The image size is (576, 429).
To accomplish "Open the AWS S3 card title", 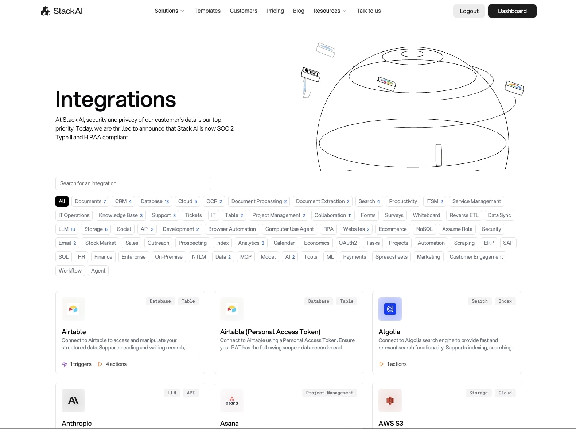I will click(x=391, y=424).
